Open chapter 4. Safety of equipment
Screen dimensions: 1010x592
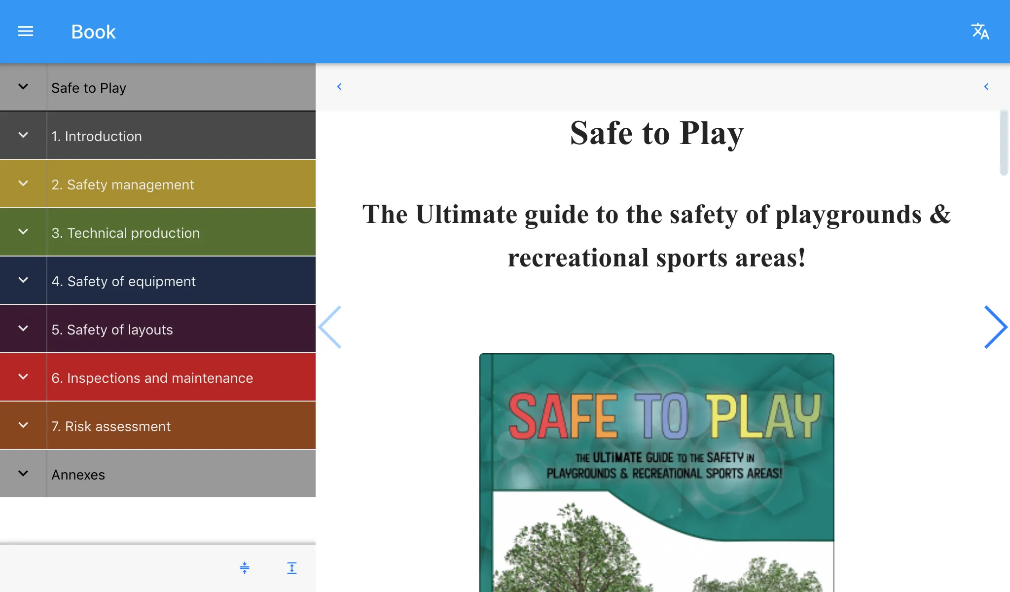click(x=181, y=281)
